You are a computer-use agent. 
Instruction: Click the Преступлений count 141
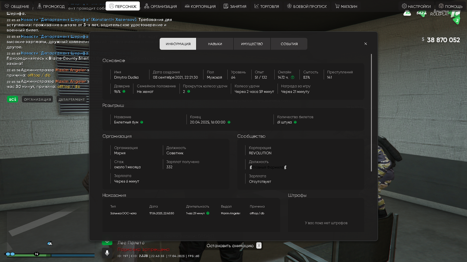pos(329,77)
